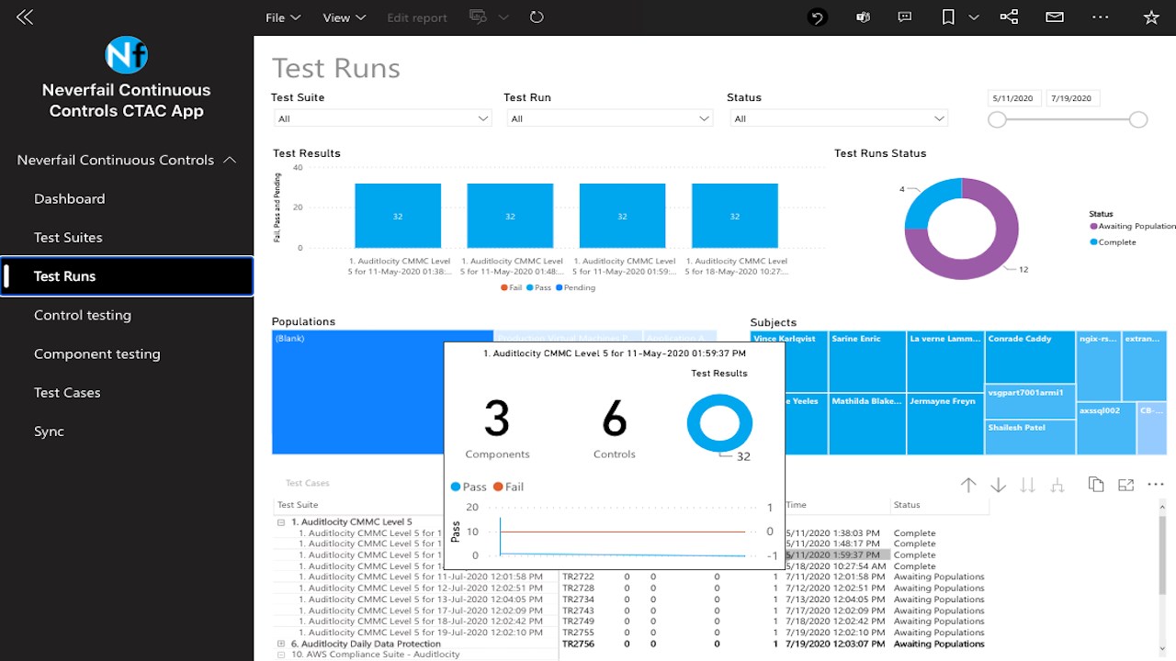Select the Shailesh Patel subject tile
This screenshot has height=661, width=1176.
1030,437
